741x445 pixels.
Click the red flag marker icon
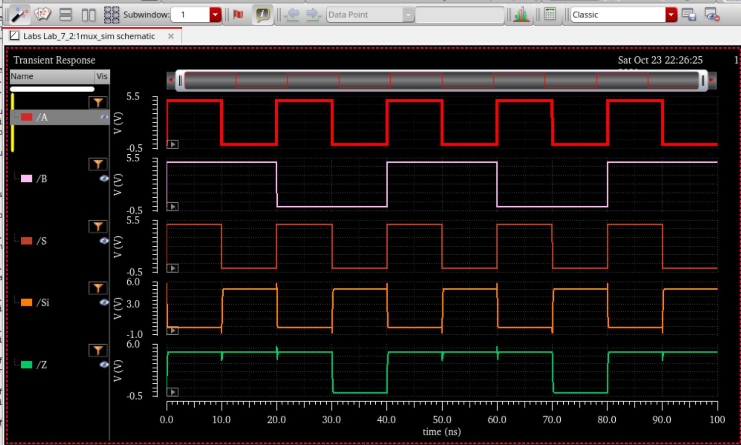(x=238, y=15)
